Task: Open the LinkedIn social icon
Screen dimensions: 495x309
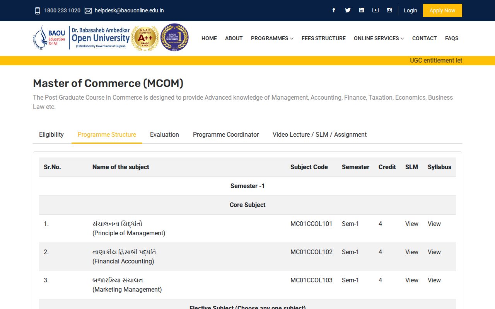Action: (x=362, y=10)
